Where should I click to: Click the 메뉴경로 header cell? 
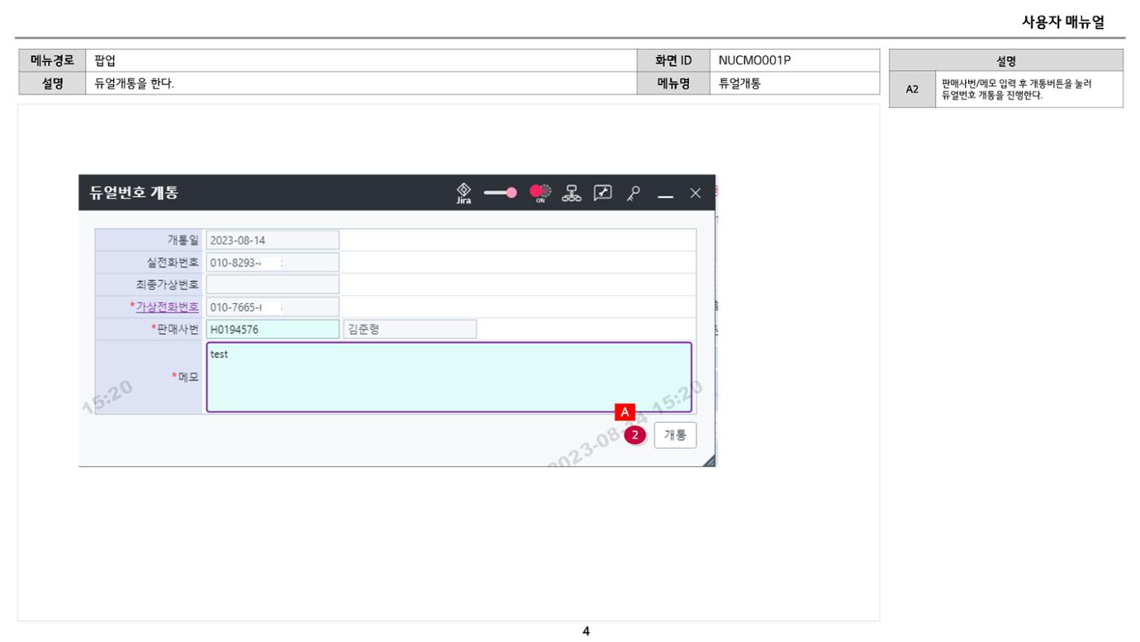click(x=52, y=60)
